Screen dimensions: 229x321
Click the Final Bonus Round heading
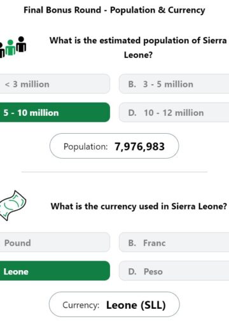[x=114, y=10]
